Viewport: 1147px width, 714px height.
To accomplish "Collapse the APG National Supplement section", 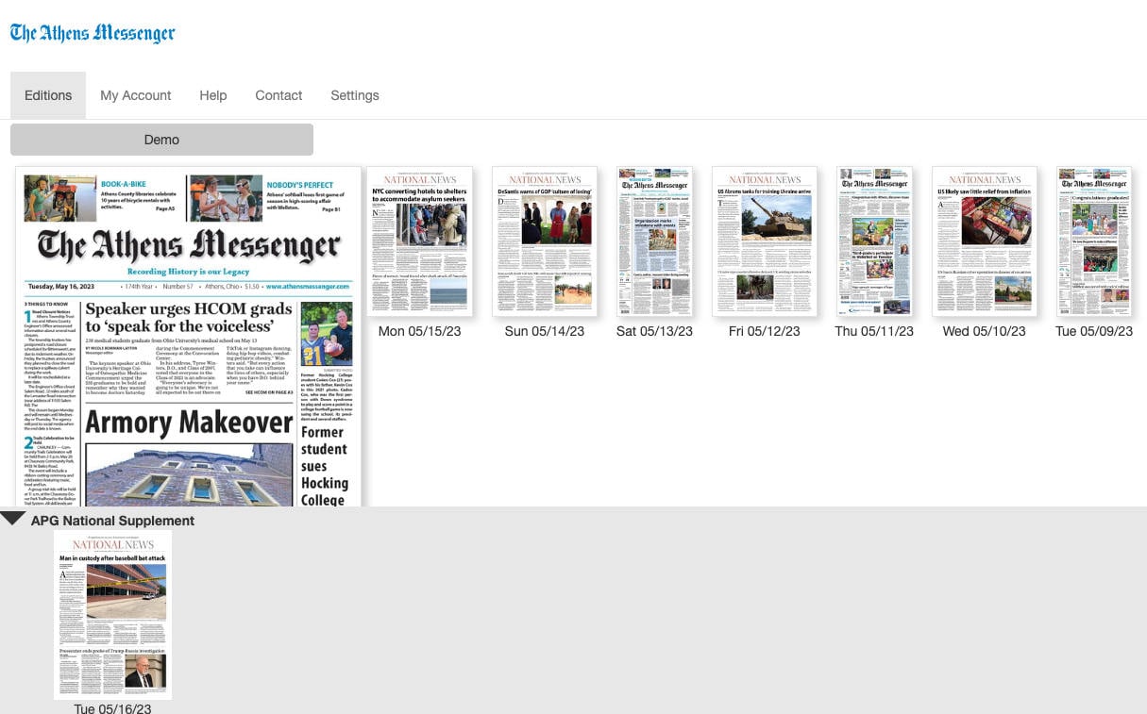I will 13,519.
